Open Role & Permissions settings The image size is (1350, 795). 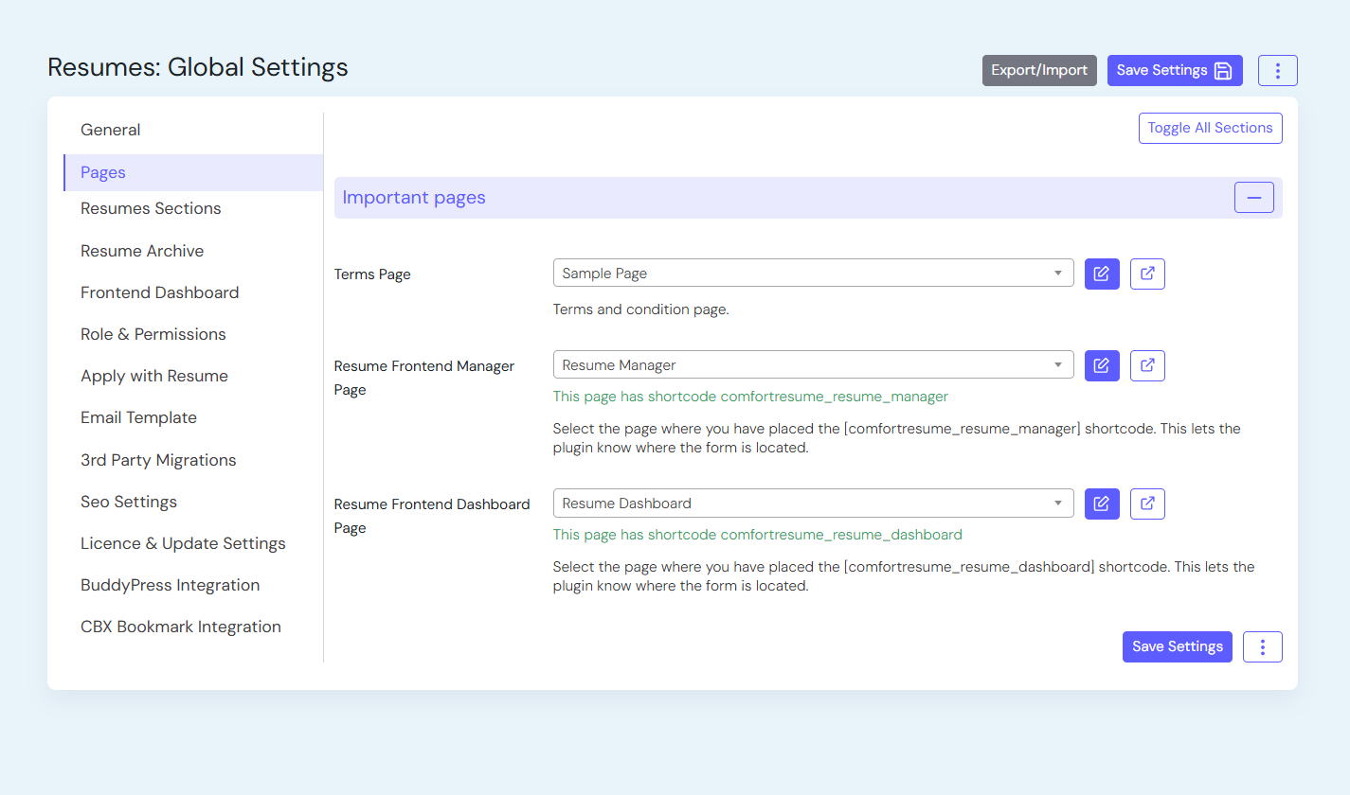pyautogui.click(x=153, y=334)
